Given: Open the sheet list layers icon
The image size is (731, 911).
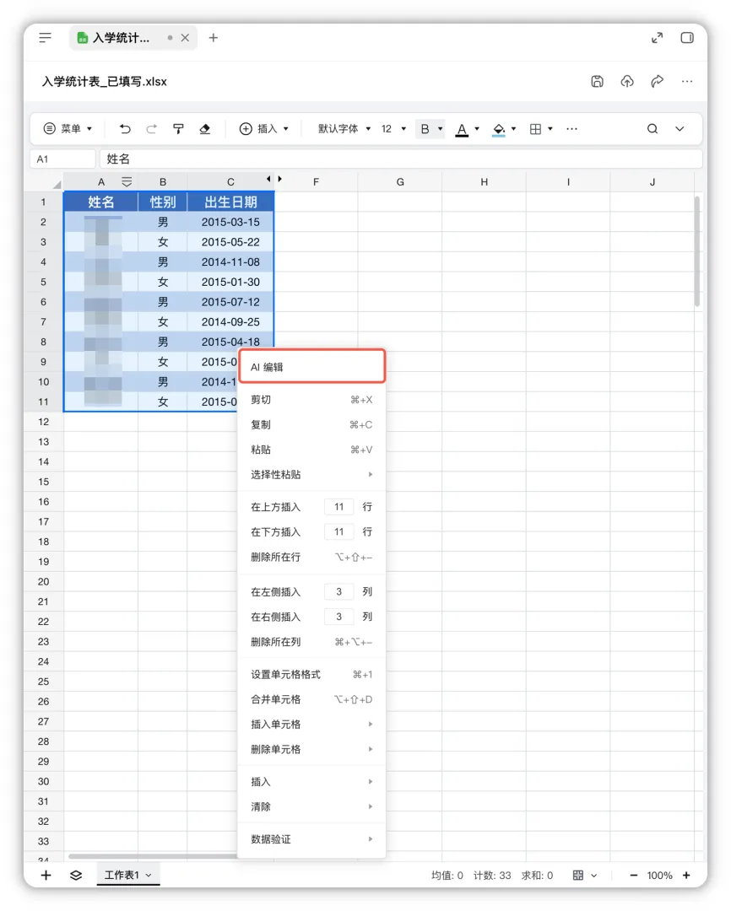Looking at the screenshot, I should click(76, 875).
